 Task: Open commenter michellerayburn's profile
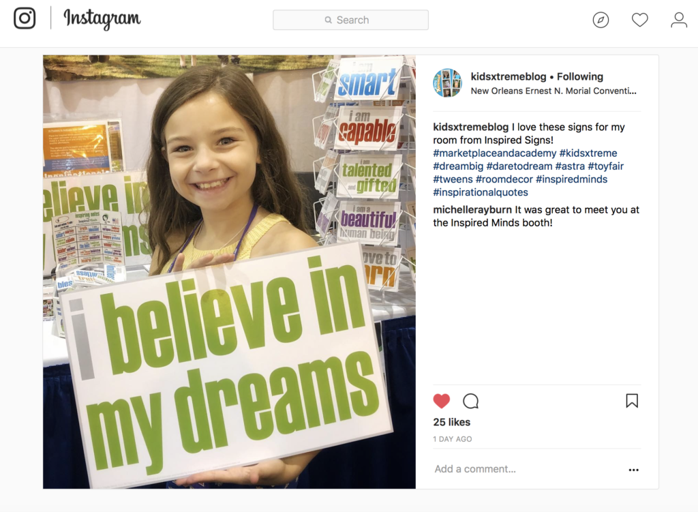click(x=472, y=210)
